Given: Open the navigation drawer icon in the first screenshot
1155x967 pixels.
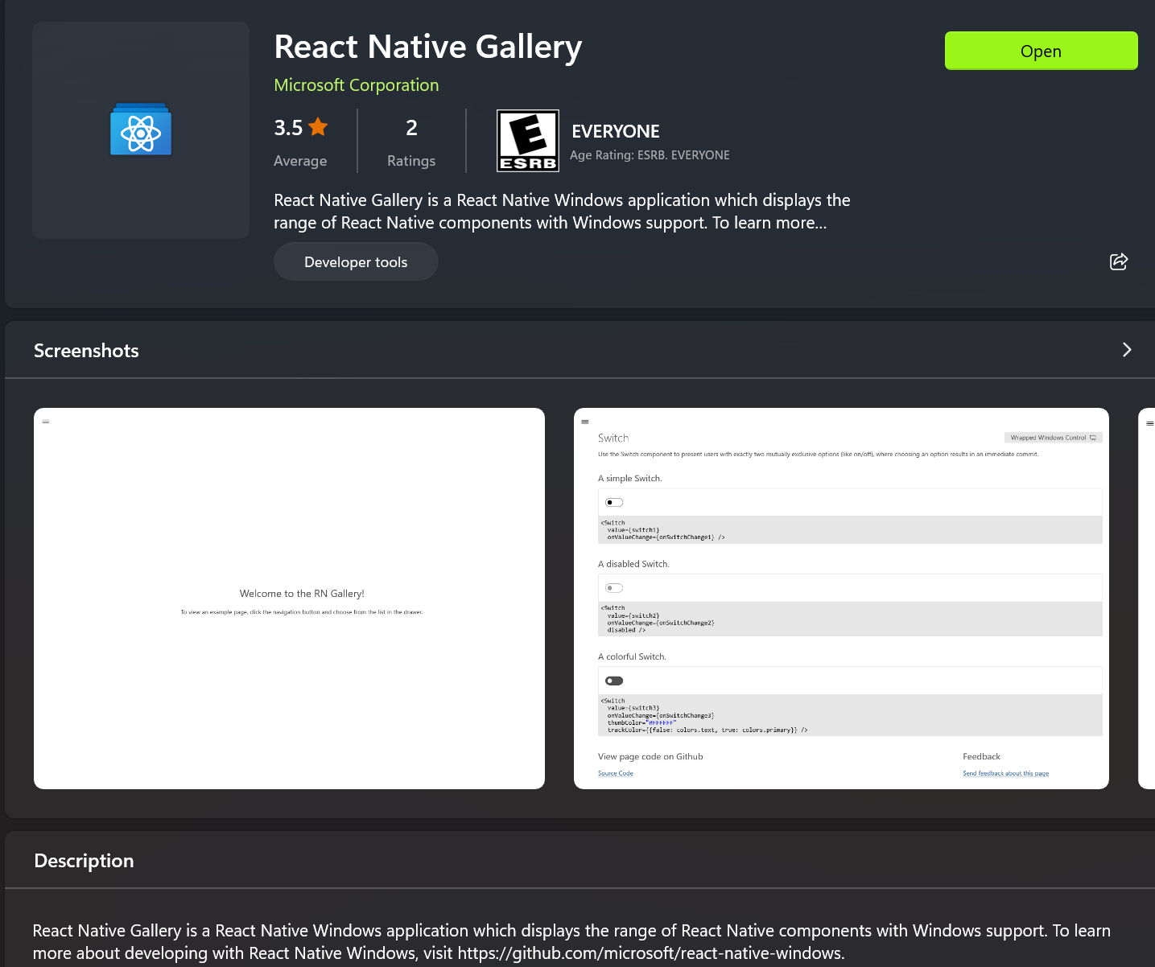Looking at the screenshot, I should [46, 421].
